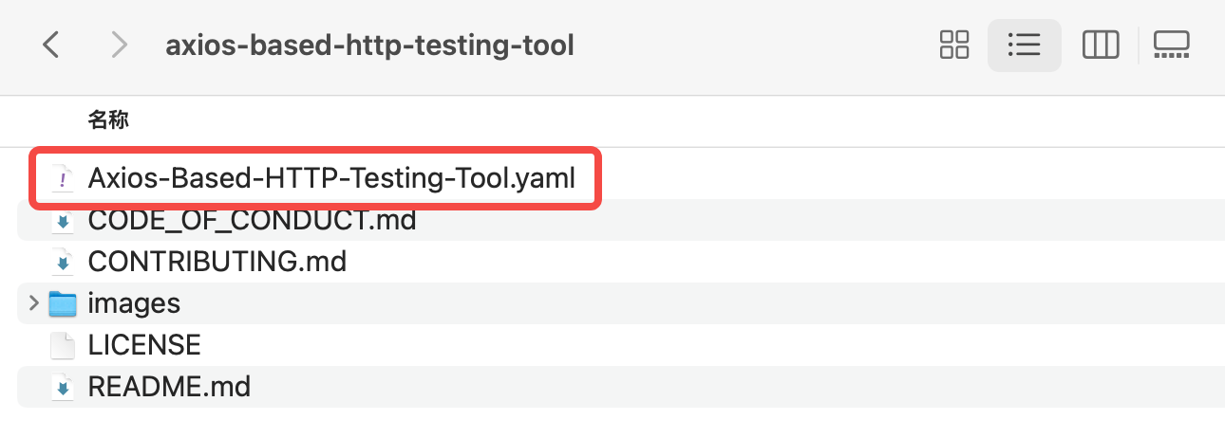Click the yaml file's exclamation icon

63,178
